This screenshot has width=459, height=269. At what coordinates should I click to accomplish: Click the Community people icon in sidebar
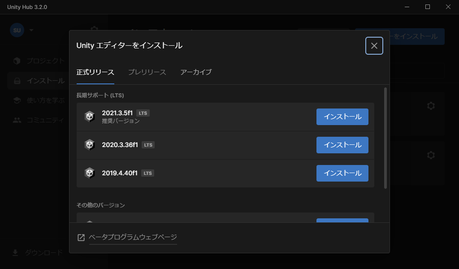click(17, 120)
